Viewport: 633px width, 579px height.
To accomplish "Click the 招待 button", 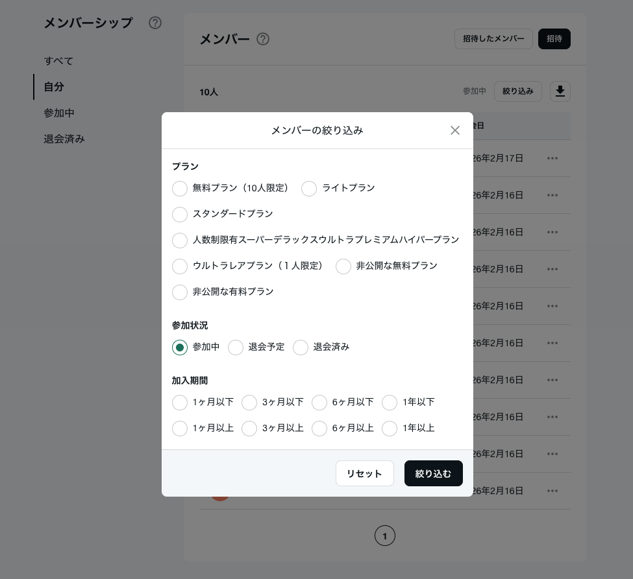I will 554,39.
